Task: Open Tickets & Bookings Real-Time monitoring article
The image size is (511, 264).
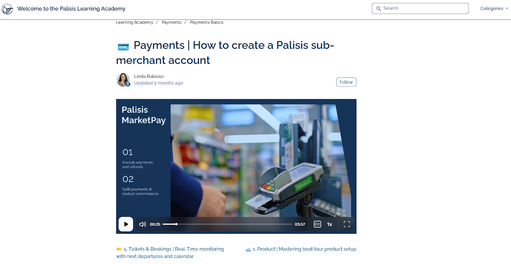Action: 170,253
